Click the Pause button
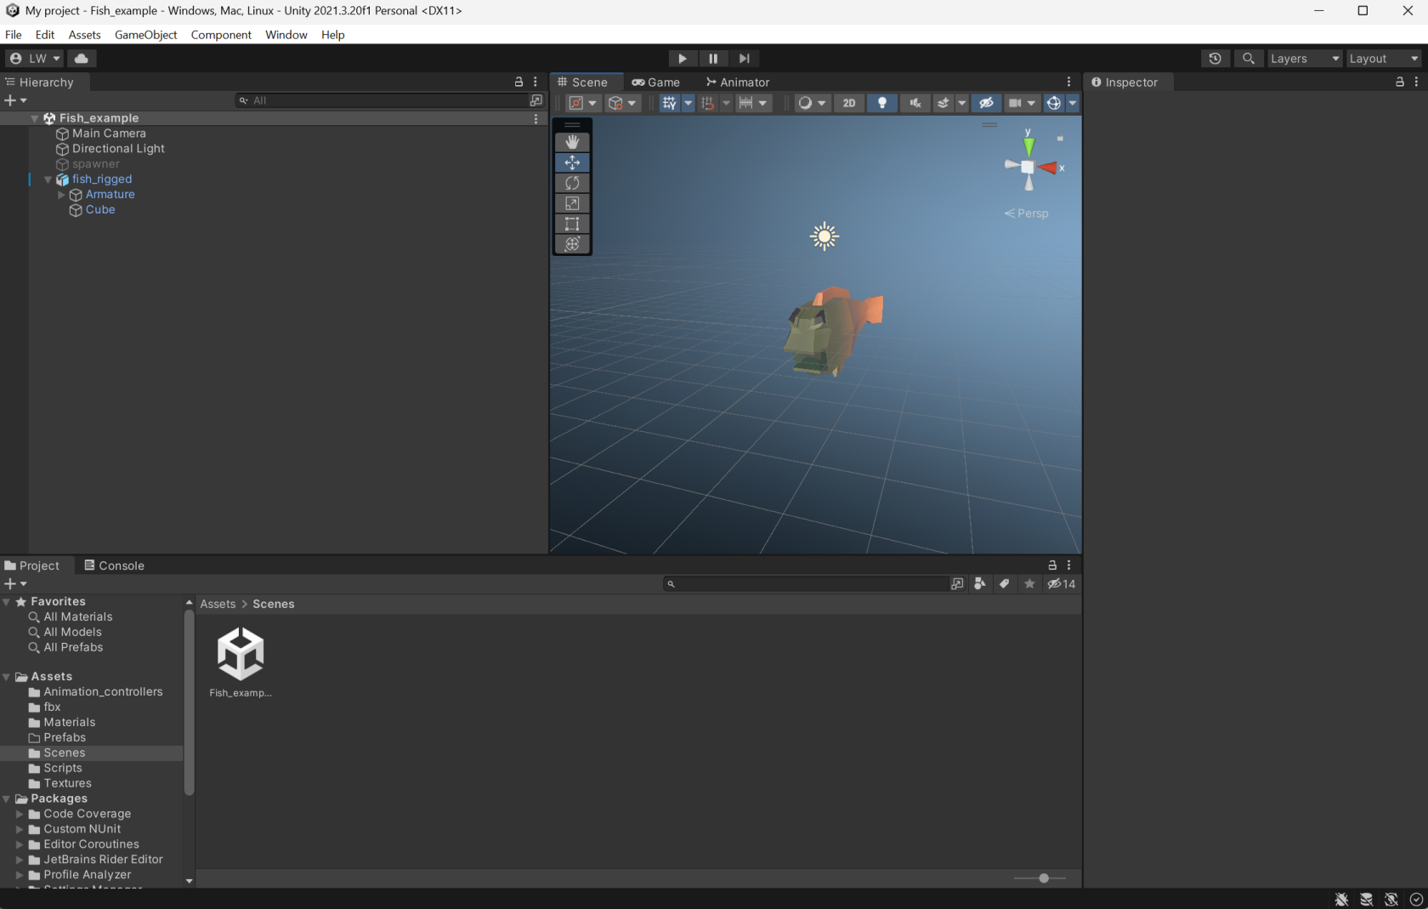This screenshot has height=909, width=1428. pos(713,59)
